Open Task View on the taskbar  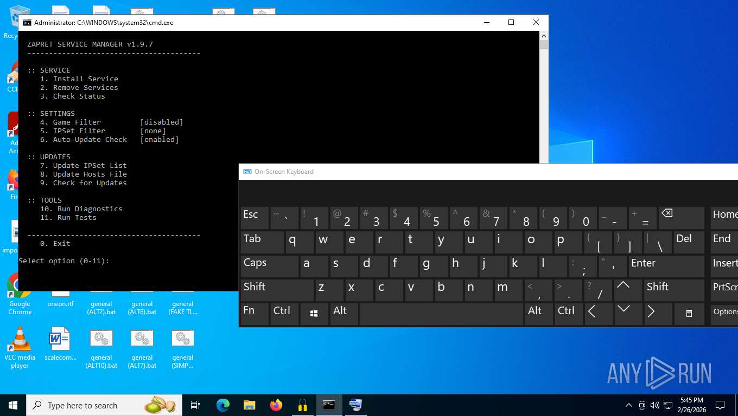pyautogui.click(x=195, y=405)
